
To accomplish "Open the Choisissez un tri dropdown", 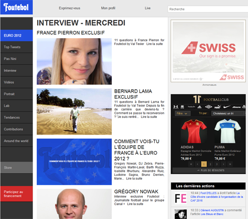I will [228, 113].
